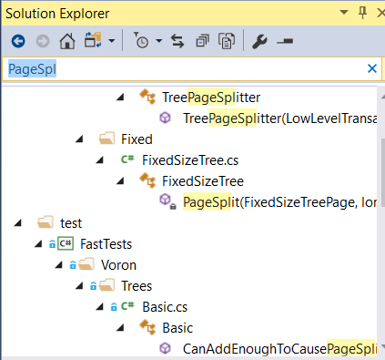Viewport: 385px width, 360px height.
Task: Click the scrollbar down arrow
Action: (382, 346)
